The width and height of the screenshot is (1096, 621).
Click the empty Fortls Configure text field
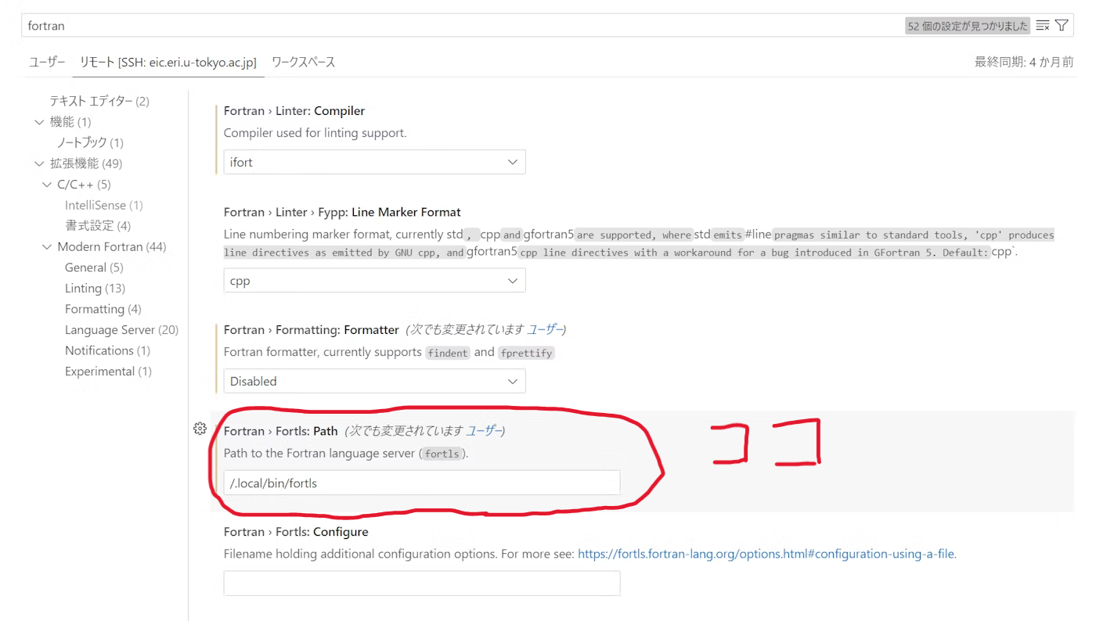[422, 583]
